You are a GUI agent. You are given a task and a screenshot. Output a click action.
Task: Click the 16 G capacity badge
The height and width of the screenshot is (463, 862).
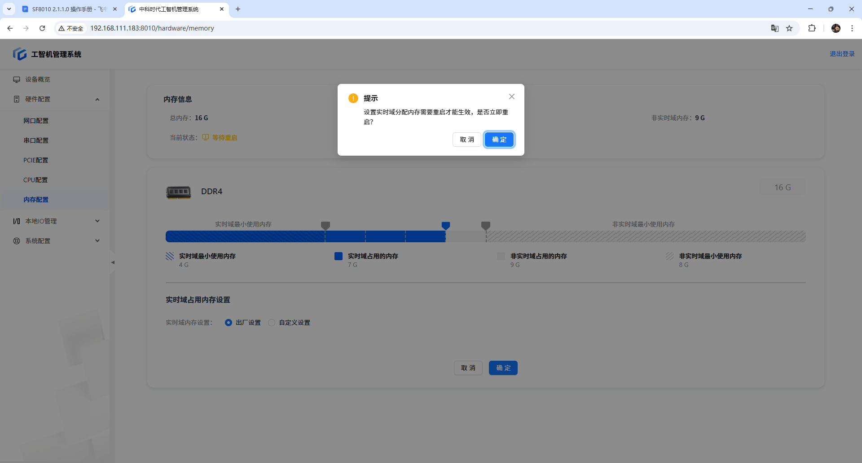coord(783,188)
